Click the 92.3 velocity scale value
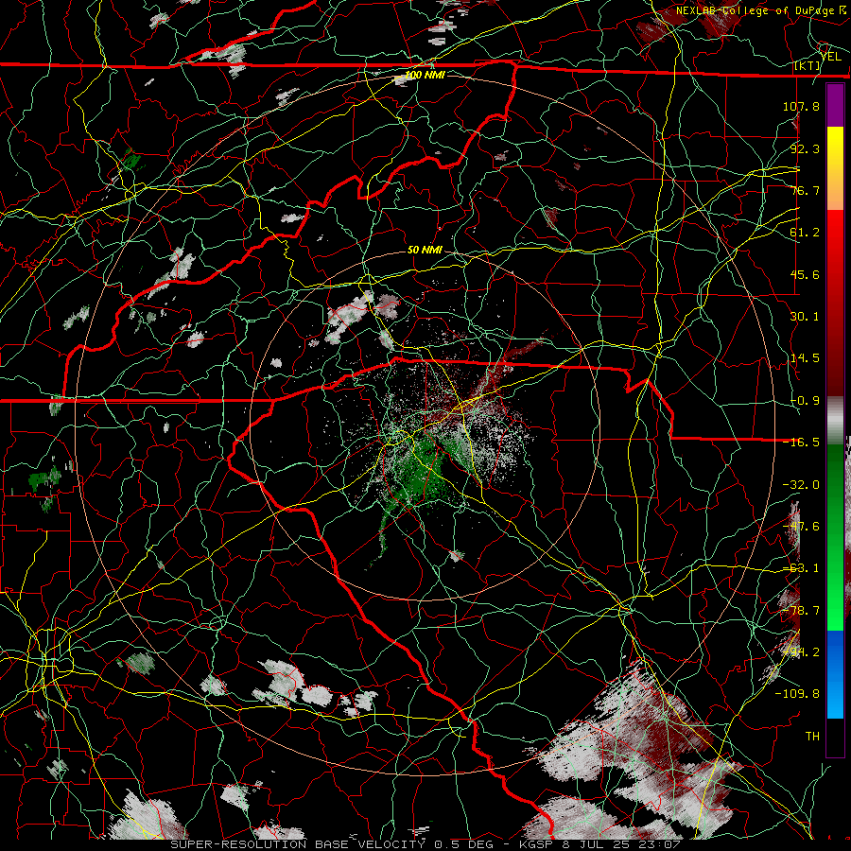The image size is (851, 851). point(805,148)
